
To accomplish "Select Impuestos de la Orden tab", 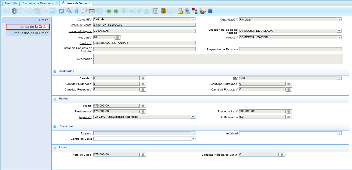I will click(x=31, y=33).
